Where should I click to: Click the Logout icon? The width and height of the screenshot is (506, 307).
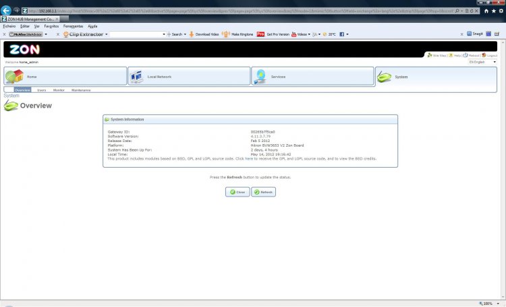pyautogui.click(x=484, y=55)
